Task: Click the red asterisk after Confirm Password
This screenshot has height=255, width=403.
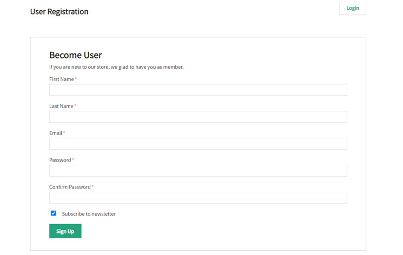Action: [93, 186]
